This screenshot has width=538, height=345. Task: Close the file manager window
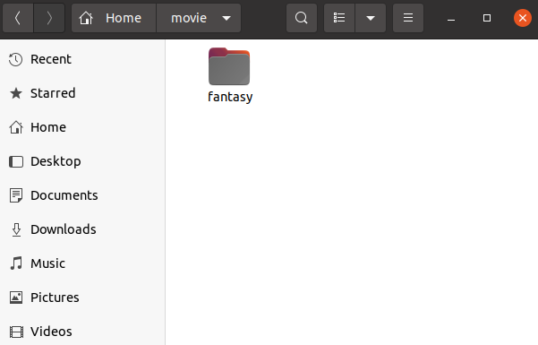coord(523,18)
